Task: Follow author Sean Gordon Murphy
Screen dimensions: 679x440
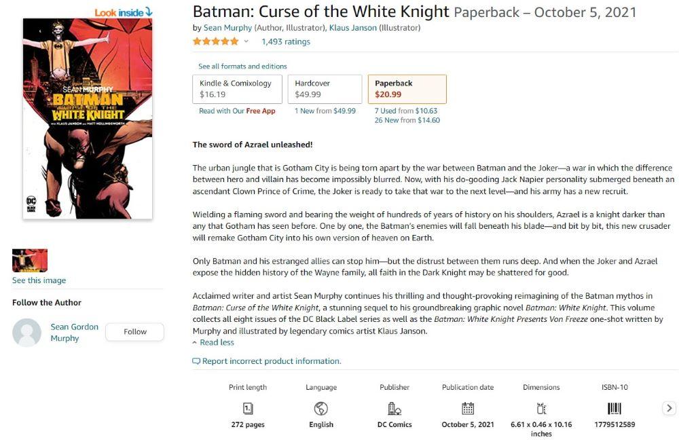Action: (x=135, y=331)
